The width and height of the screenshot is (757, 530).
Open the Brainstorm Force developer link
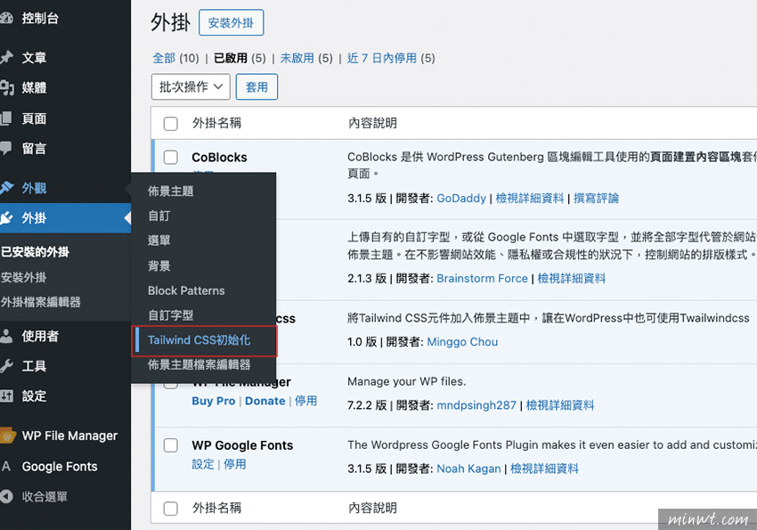tap(482, 279)
